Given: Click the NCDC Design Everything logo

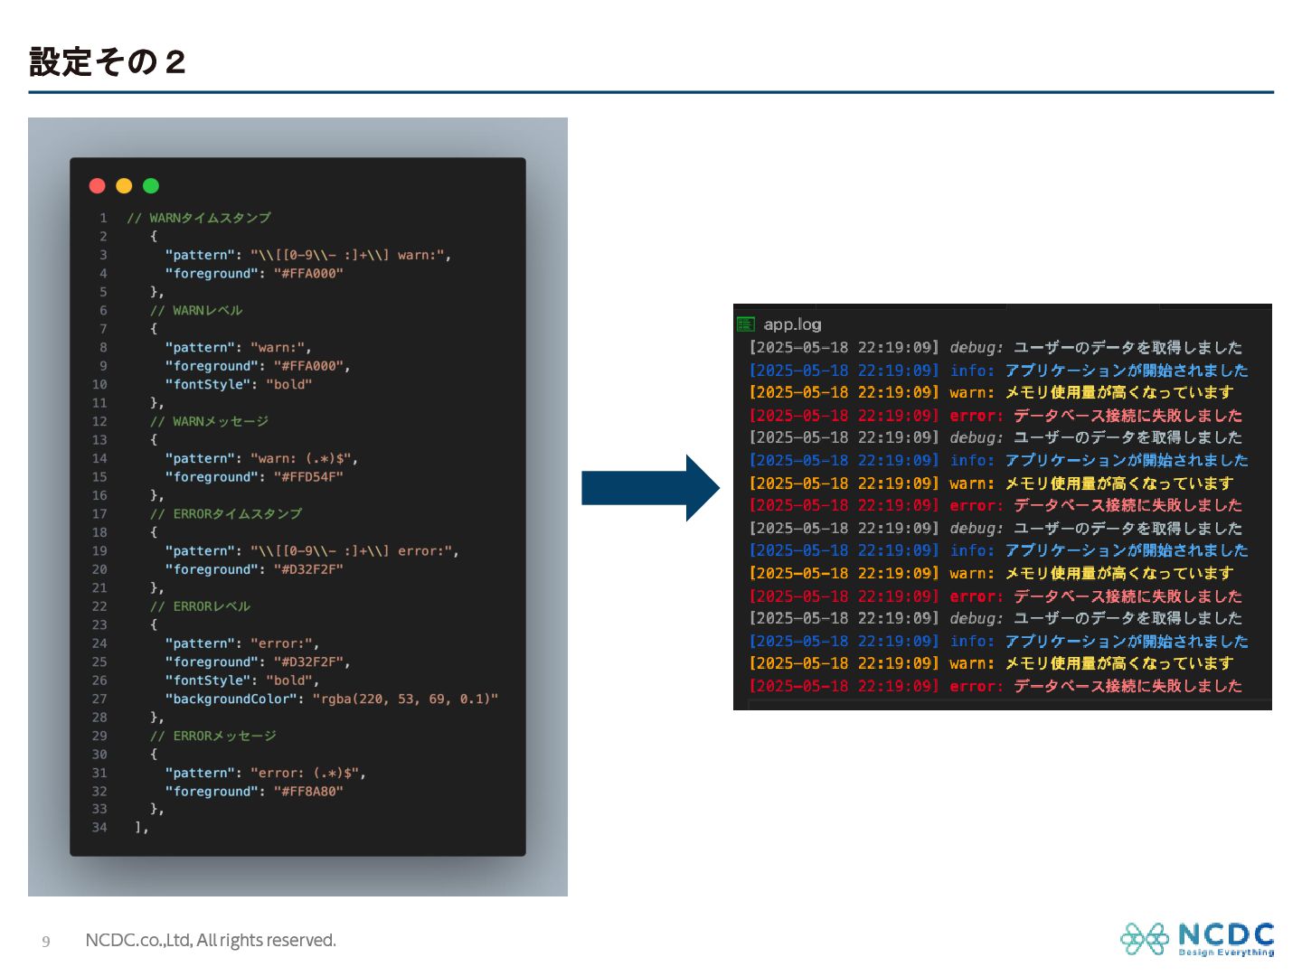Looking at the screenshot, I should (1197, 939).
